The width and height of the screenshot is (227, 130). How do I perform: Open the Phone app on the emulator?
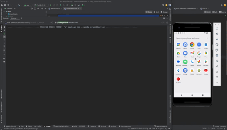pyautogui.click(x=192, y=62)
